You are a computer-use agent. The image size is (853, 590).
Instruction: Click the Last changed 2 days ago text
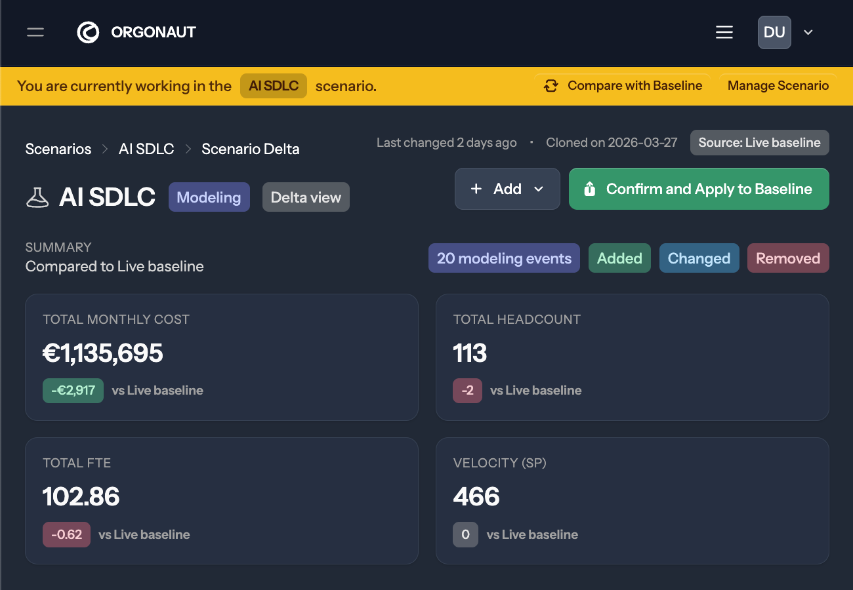point(447,143)
